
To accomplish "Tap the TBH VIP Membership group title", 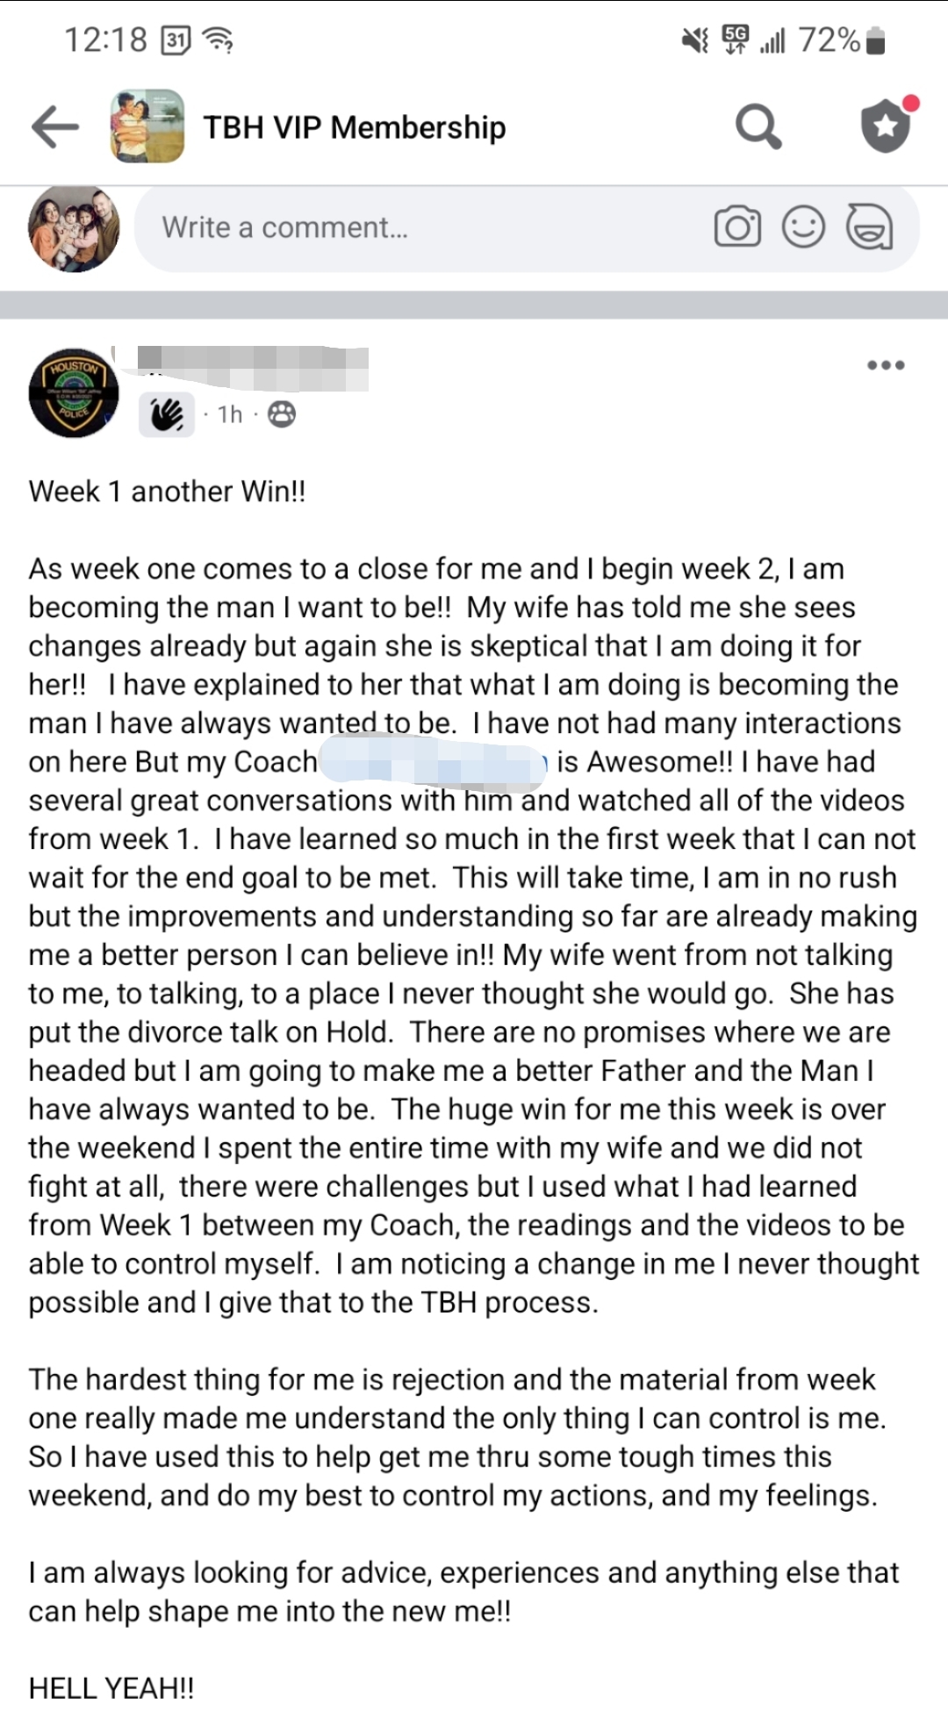I will tap(355, 127).
